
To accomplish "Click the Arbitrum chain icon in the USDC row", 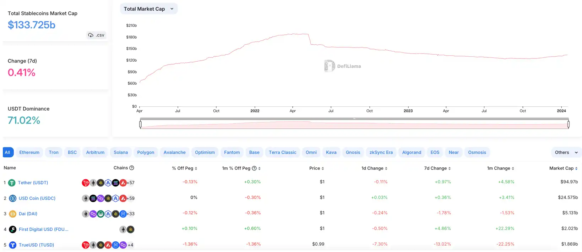I will (x=115, y=198).
